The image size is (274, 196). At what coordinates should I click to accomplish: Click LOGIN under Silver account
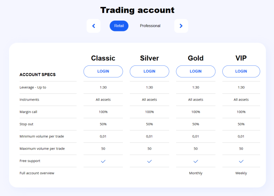point(149,71)
